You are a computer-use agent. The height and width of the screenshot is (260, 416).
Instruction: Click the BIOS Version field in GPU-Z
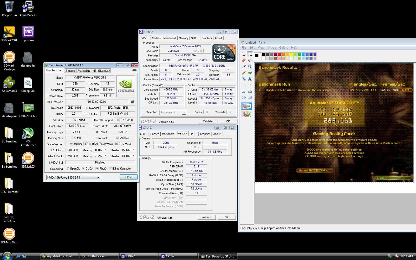point(97,102)
